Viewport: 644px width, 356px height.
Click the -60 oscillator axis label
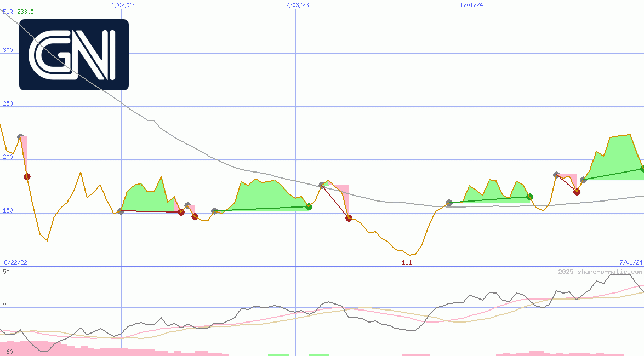(x=8, y=352)
